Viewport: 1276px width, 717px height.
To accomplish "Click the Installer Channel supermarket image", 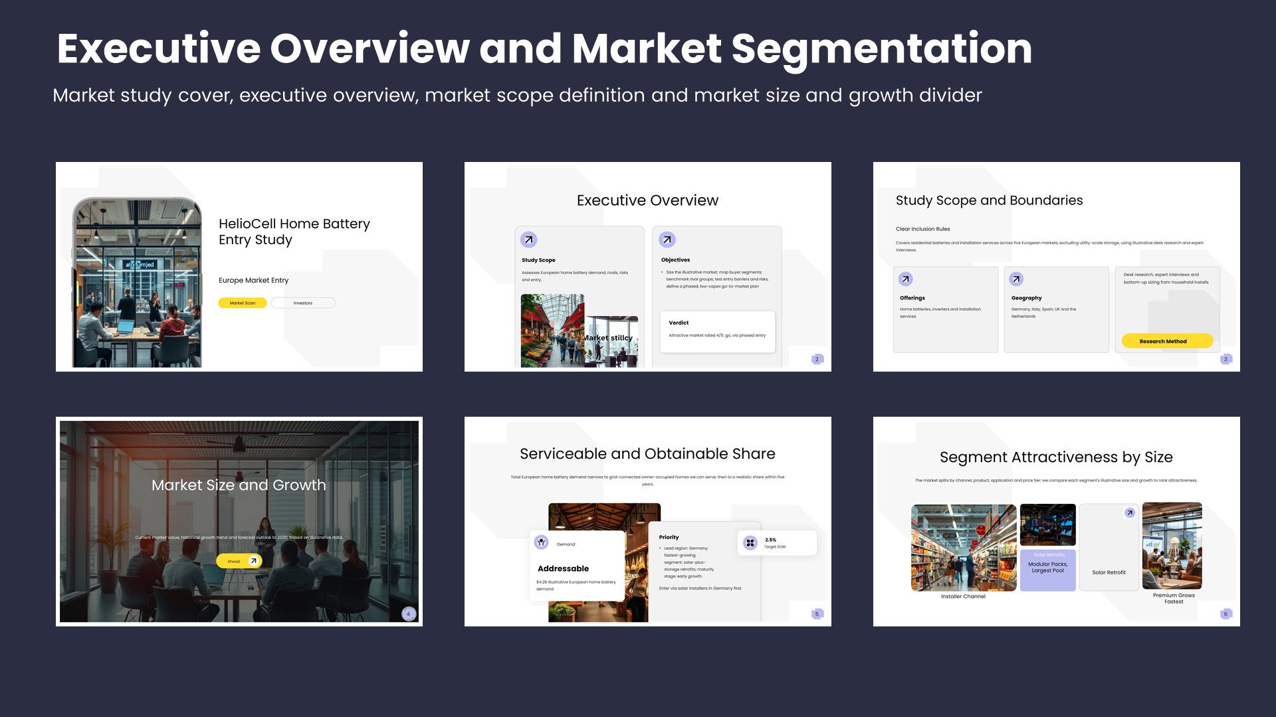I will pos(964,548).
